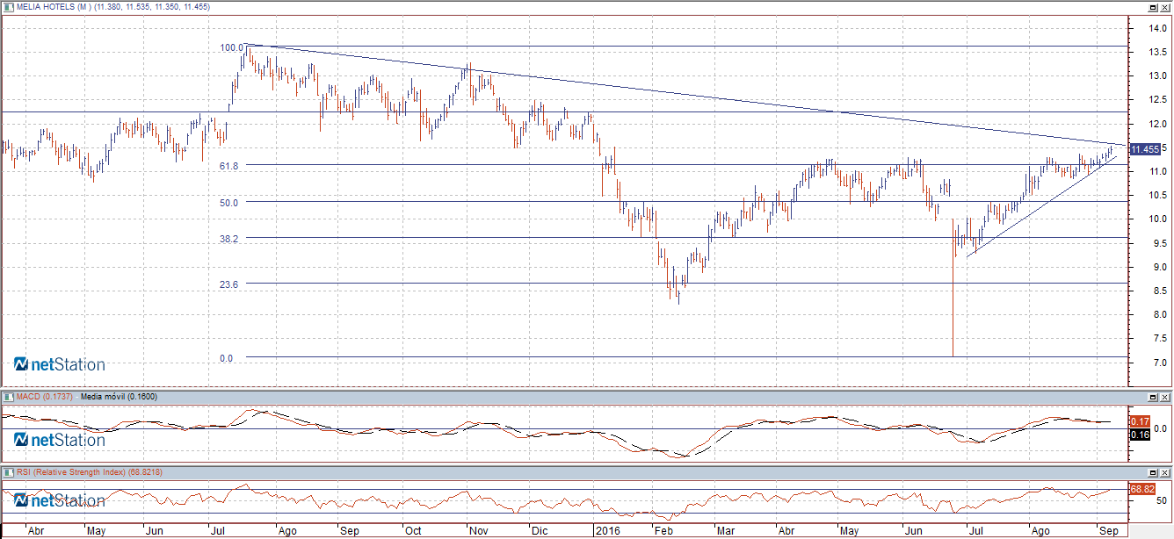Screen dimensions: 1174x539
Task: Maximize the RSI indicator panel
Action: [x=1151, y=472]
